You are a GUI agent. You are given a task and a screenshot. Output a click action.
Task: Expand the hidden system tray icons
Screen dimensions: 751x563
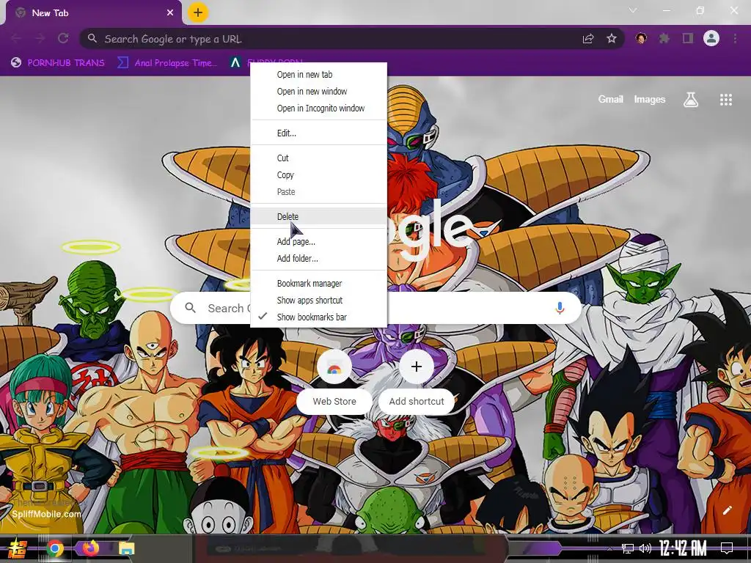coord(609,548)
